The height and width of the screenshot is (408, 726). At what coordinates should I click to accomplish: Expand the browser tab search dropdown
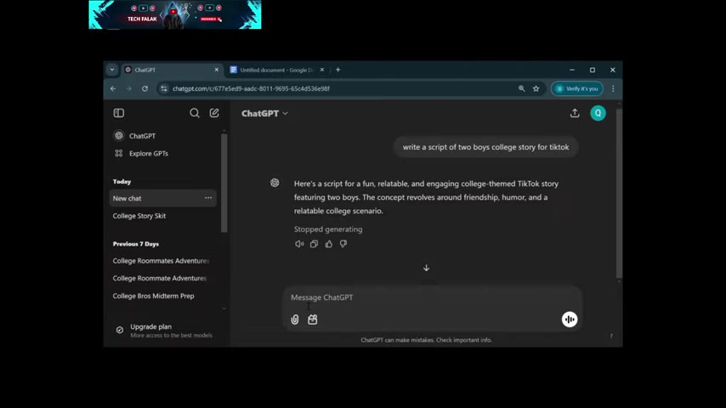(112, 70)
